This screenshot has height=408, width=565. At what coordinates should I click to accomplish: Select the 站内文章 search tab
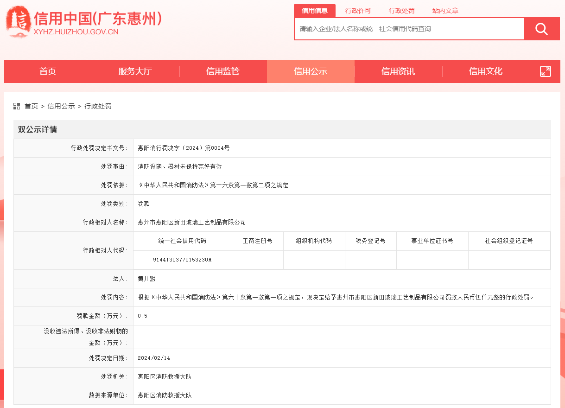pos(445,11)
